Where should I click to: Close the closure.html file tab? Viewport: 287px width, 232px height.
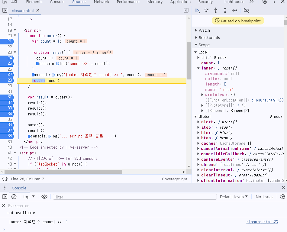38,11
